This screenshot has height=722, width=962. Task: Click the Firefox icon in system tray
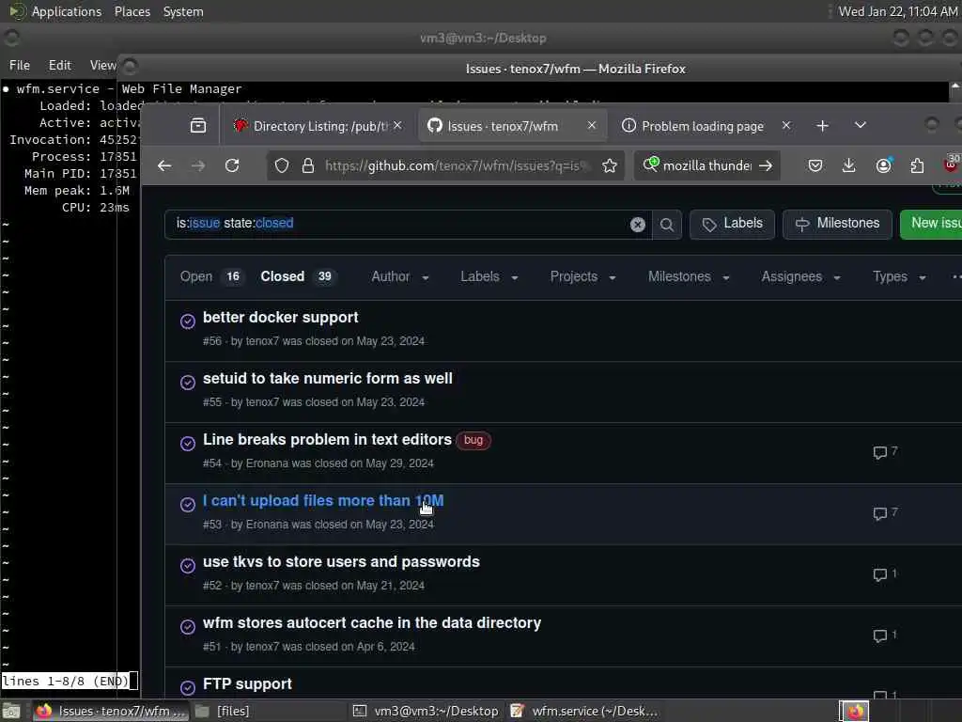(x=856, y=711)
